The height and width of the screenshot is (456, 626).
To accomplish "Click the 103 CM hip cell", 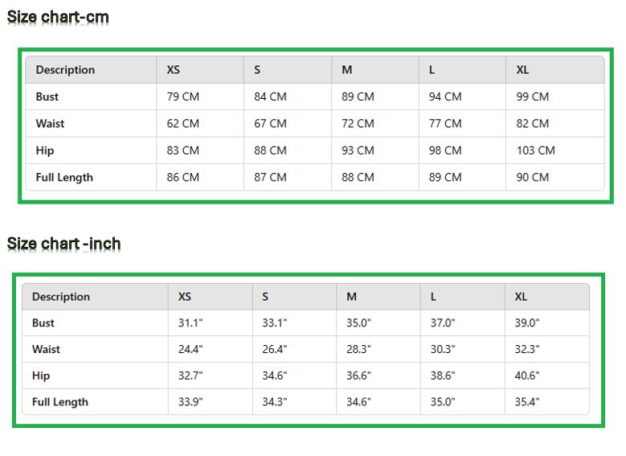I will tap(536, 150).
